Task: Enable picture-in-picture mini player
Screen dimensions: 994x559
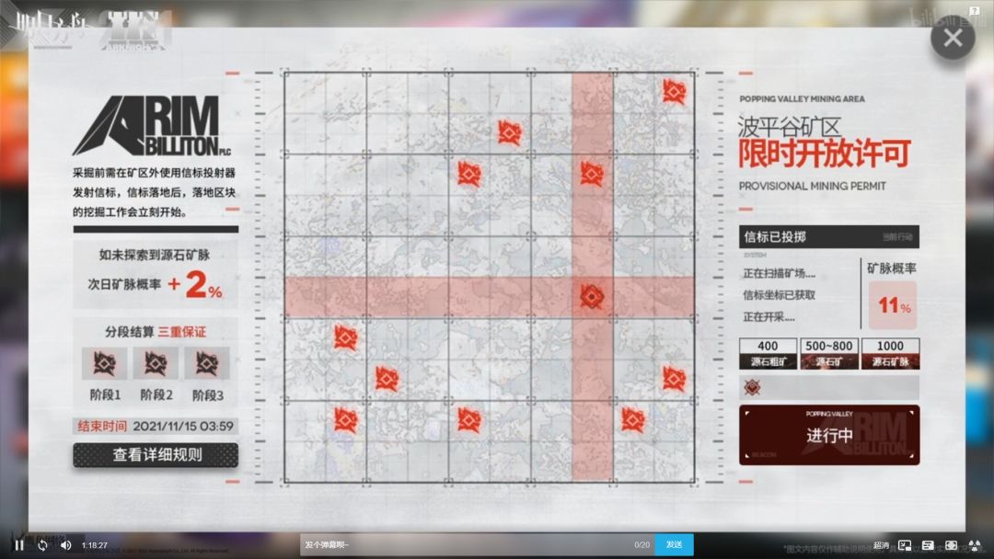Action: 905,545
